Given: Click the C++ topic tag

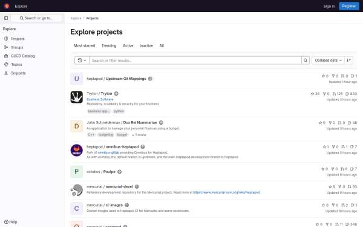Looking at the screenshot, I should pos(91,134).
